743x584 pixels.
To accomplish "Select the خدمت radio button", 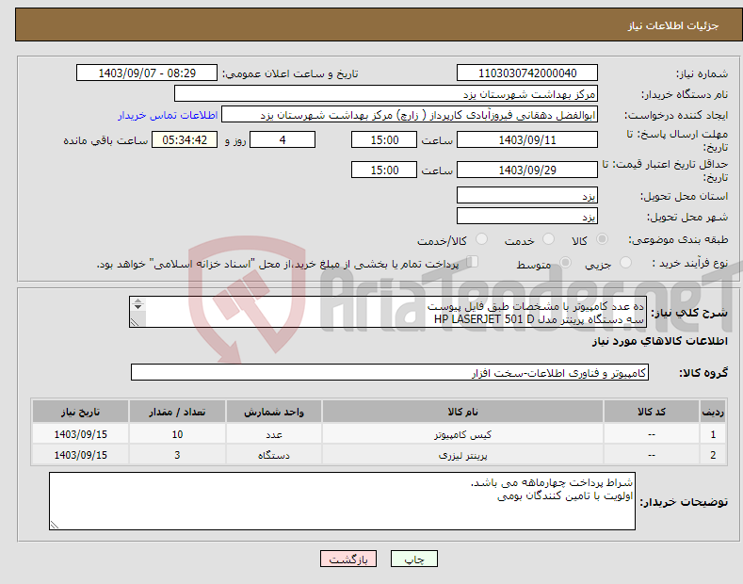I will pos(548,239).
